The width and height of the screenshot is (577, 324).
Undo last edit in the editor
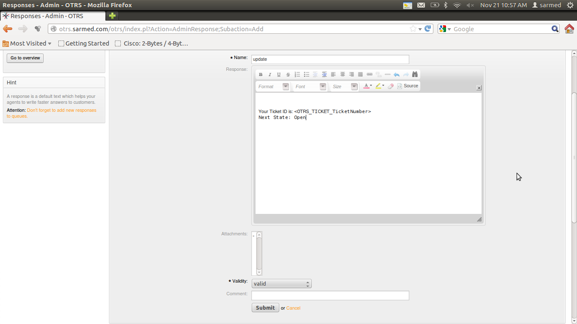(x=397, y=75)
